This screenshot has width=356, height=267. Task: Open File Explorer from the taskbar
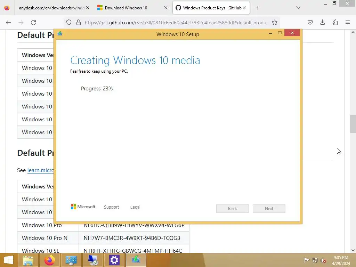[x=28, y=260]
